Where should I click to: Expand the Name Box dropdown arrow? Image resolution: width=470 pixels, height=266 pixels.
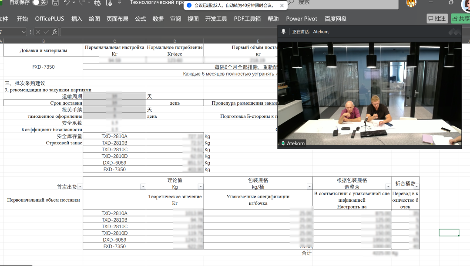click(x=23, y=32)
